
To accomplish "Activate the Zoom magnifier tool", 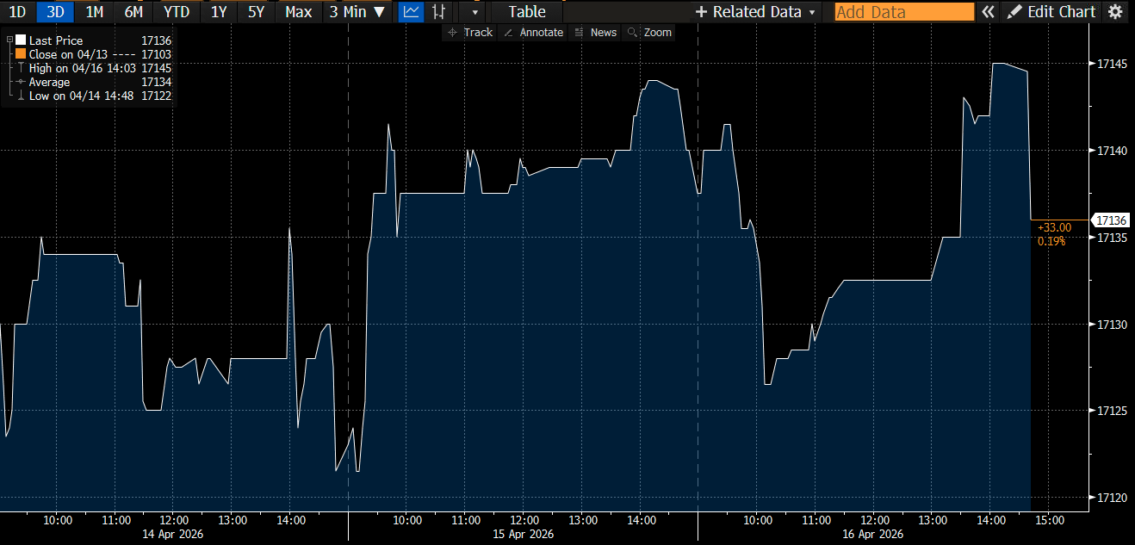I will pos(649,33).
